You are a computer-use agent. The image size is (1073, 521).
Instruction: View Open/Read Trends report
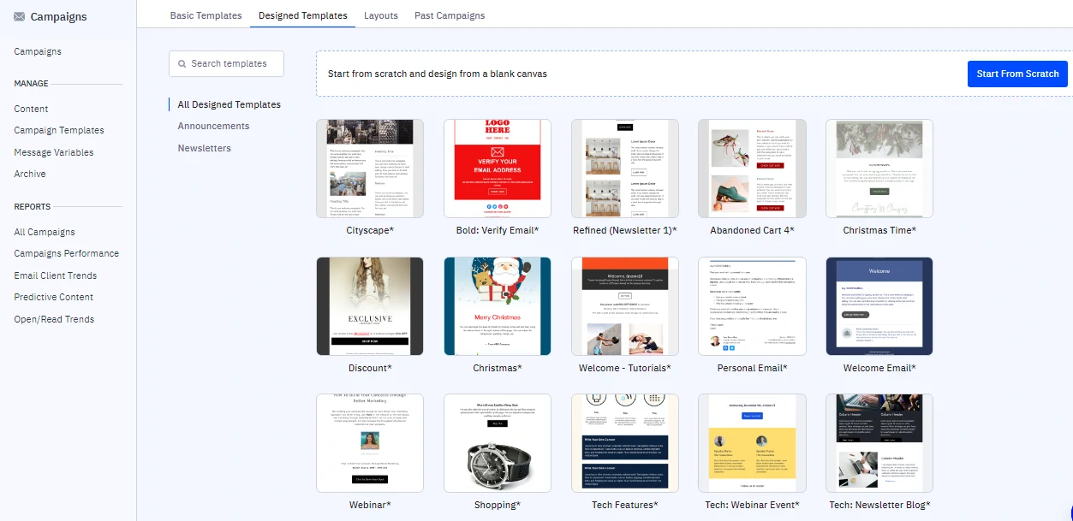(x=54, y=319)
